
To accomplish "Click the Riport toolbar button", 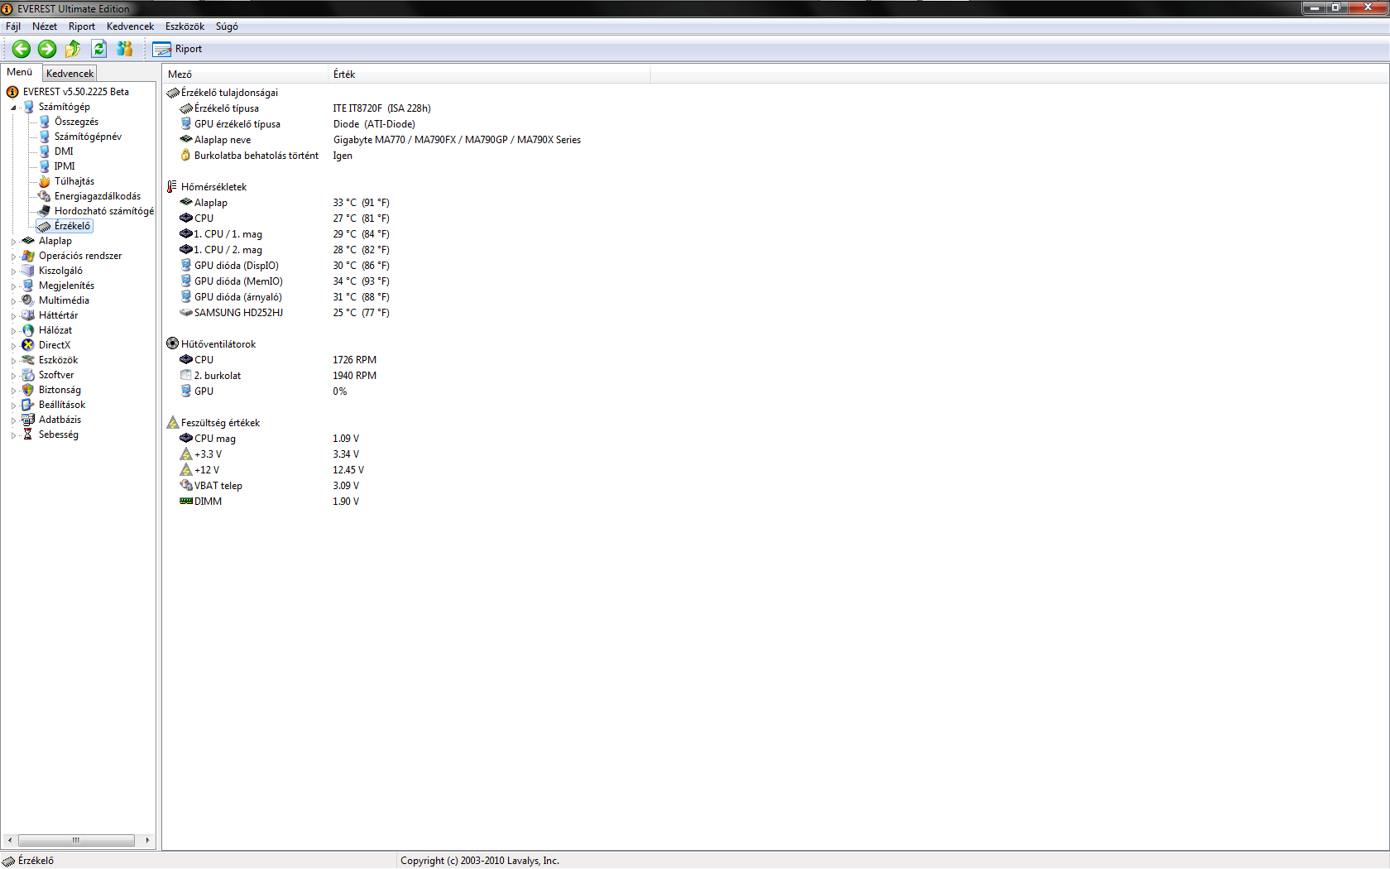I will (177, 49).
